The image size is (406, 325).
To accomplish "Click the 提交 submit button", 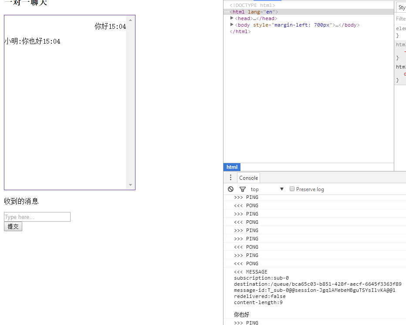I will pyautogui.click(x=13, y=226).
